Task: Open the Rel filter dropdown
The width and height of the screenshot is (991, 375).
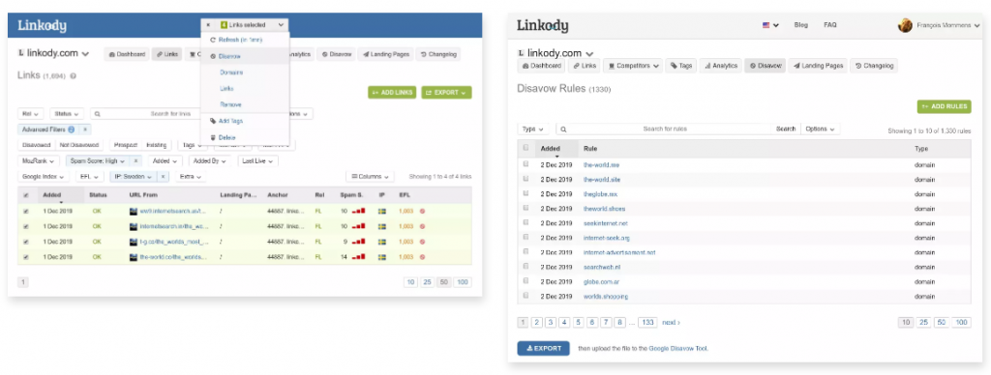Action: (30, 114)
